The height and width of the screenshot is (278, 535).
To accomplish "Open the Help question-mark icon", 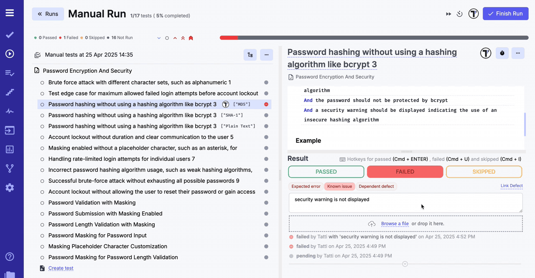I will 10,257.
